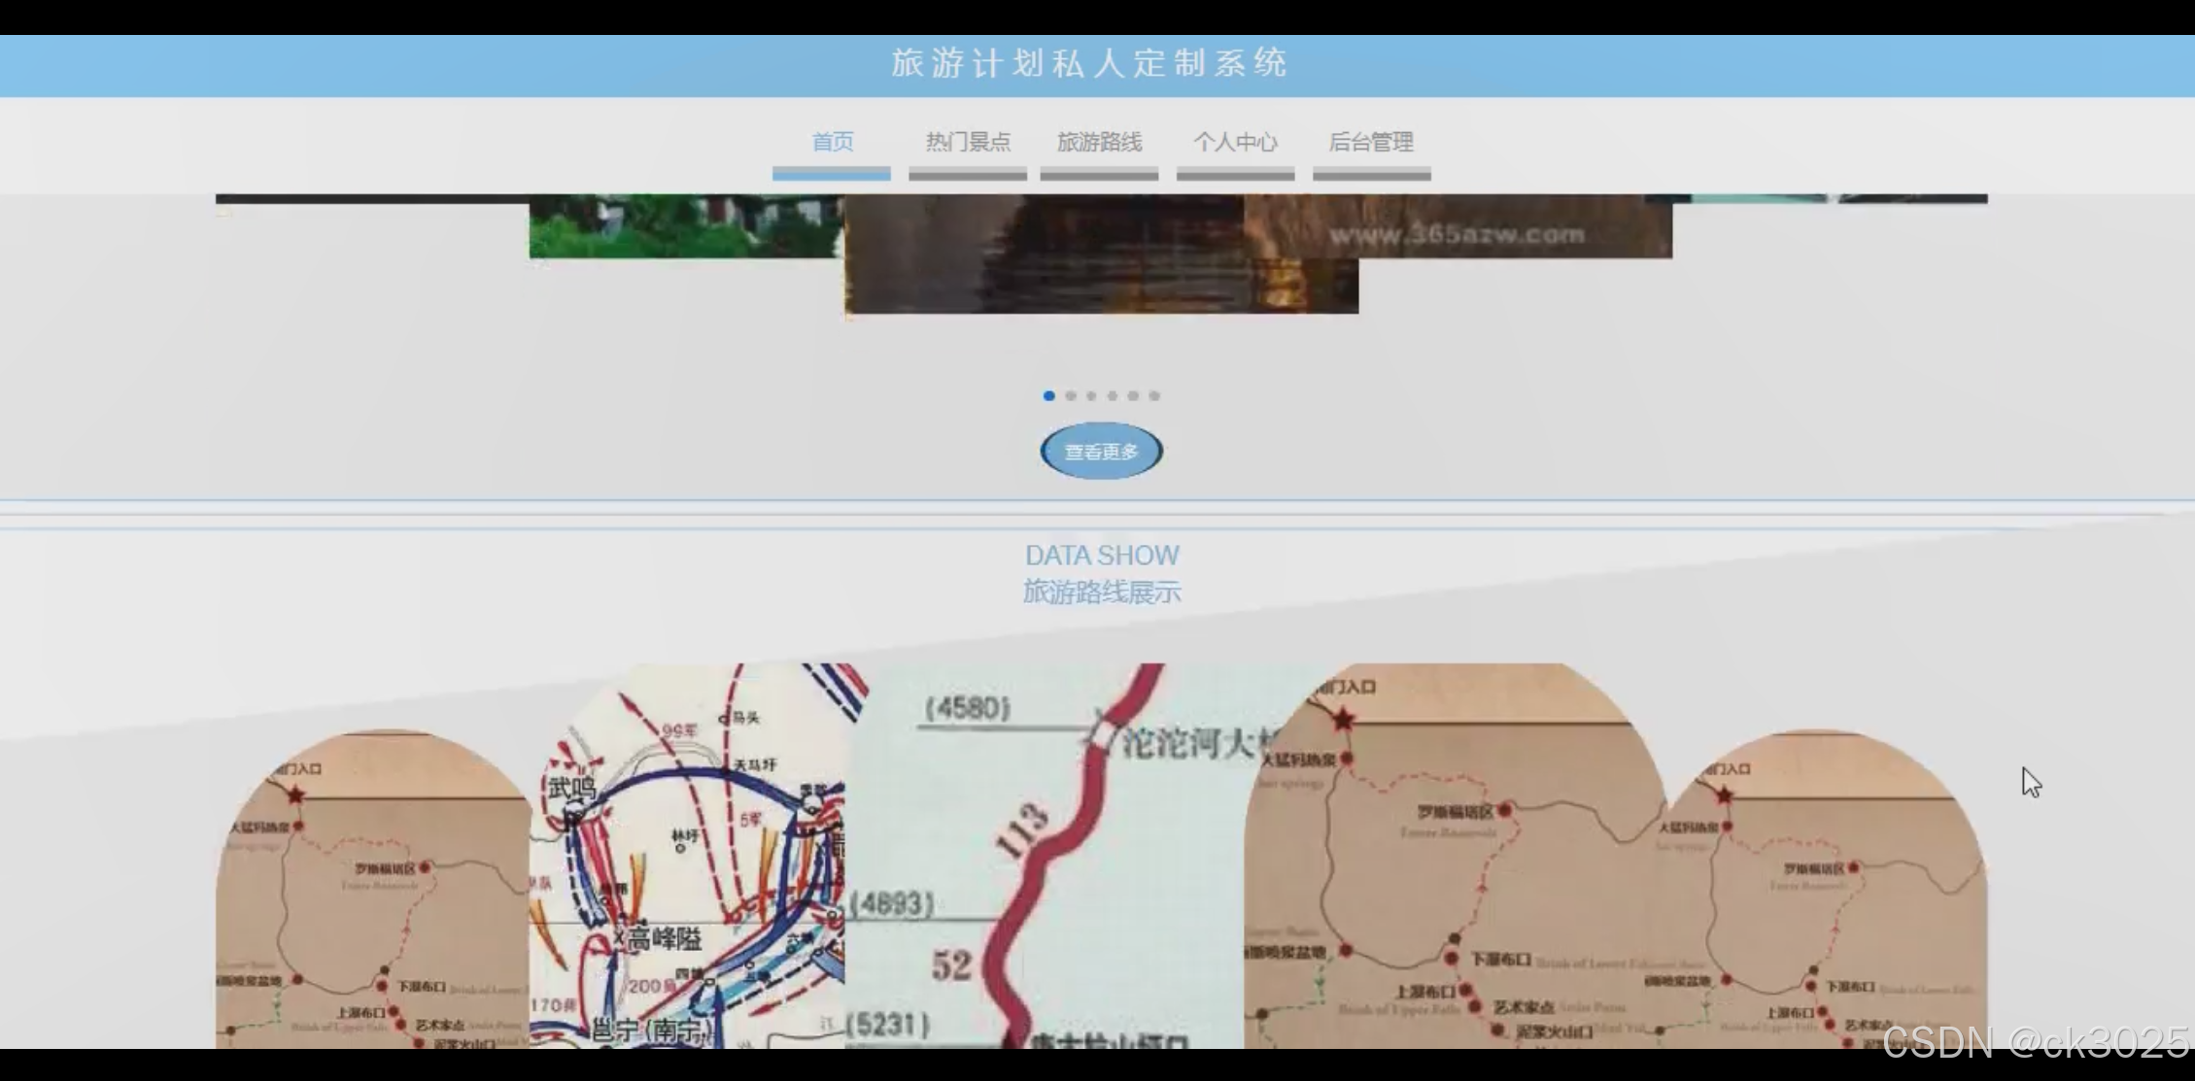Go to the 热门景点 tab
Viewport: 2195px width, 1081px height.
968,143
